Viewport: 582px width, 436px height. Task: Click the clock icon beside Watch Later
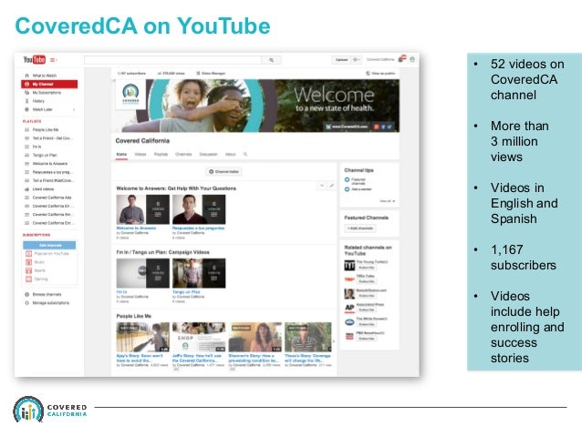(26, 109)
